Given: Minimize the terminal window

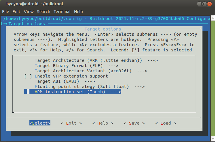Looking at the screenshot, I should click(199, 4).
